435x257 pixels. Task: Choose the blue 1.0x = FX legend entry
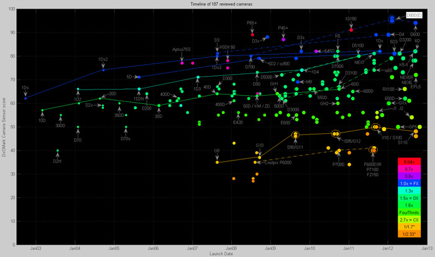[x=409, y=183]
